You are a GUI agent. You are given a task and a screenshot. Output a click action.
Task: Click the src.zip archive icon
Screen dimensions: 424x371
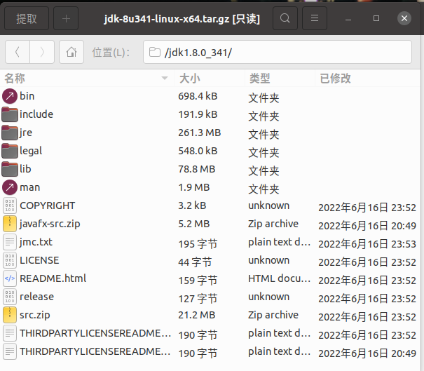point(10,315)
